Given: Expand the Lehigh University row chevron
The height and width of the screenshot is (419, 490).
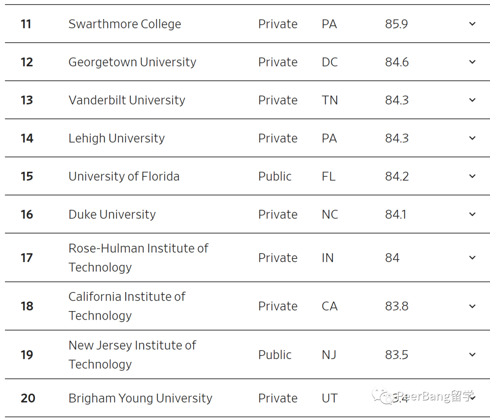Looking at the screenshot, I should (x=472, y=138).
